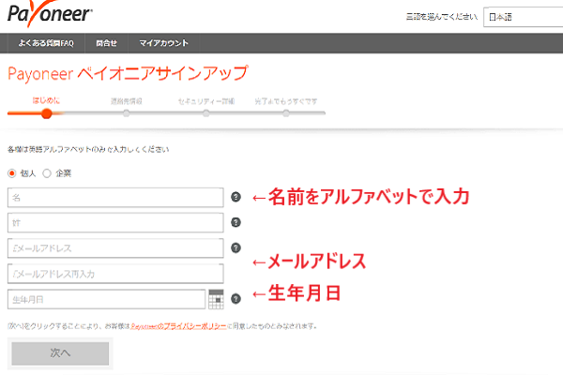563x375 pixels.
Task: Click the 次へ button
Action: [x=60, y=353]
